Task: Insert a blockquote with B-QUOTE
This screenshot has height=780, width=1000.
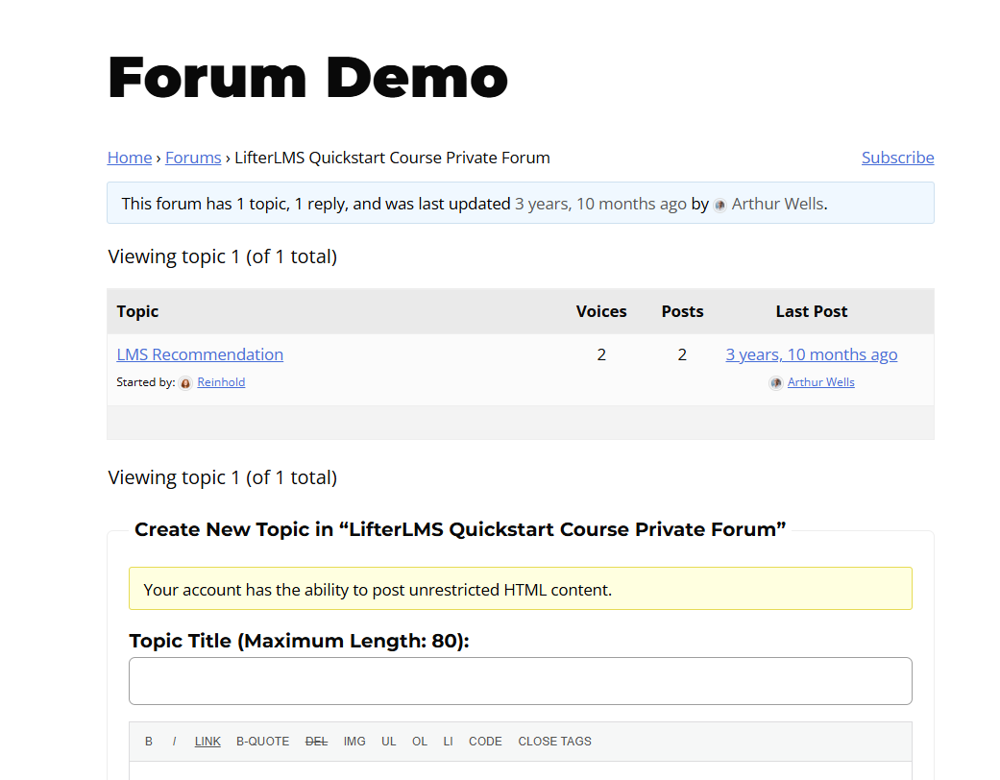Action: [x=262, y=742]
